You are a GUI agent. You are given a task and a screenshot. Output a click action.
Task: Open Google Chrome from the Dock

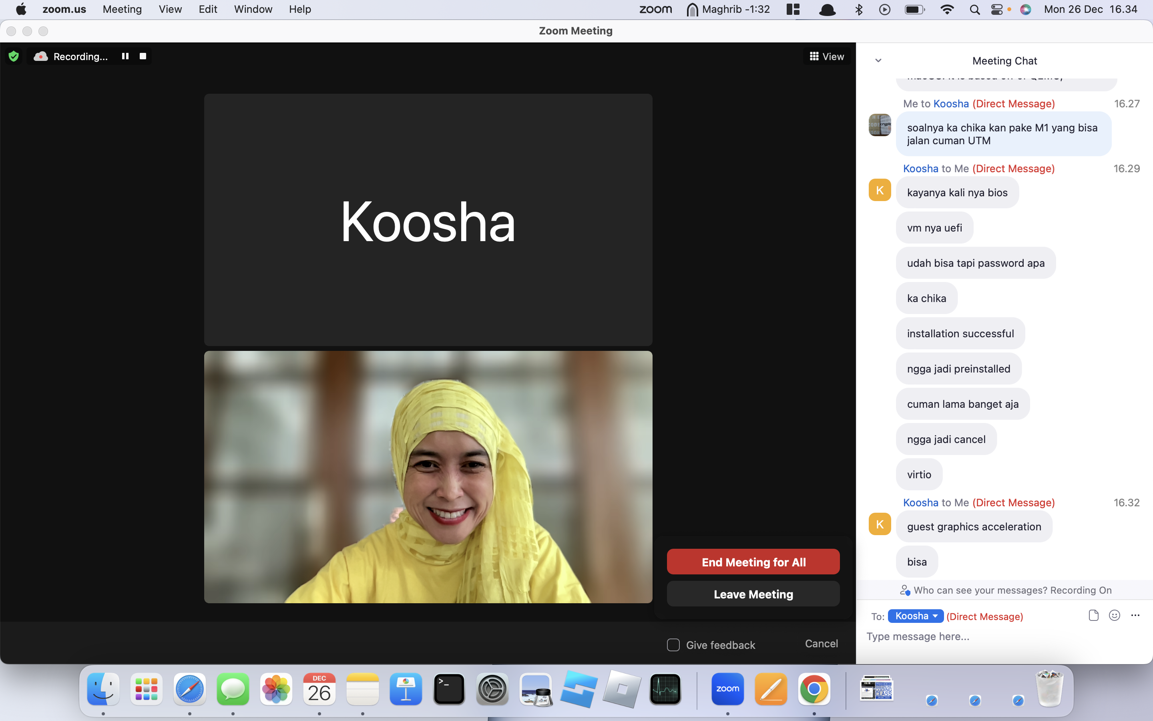814,689
